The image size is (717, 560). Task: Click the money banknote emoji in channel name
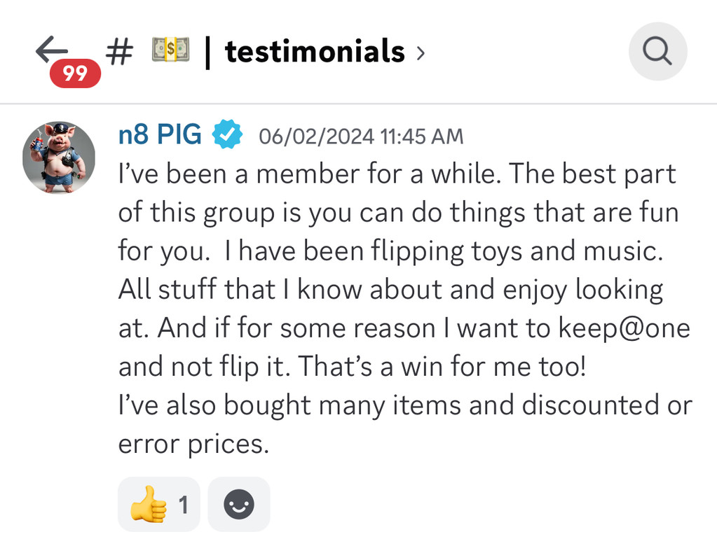(170, 49)
